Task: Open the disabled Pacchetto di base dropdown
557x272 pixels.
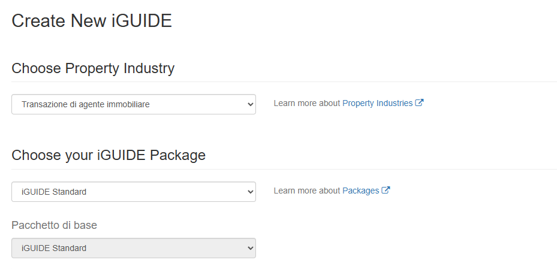Action: pos(134,248)
